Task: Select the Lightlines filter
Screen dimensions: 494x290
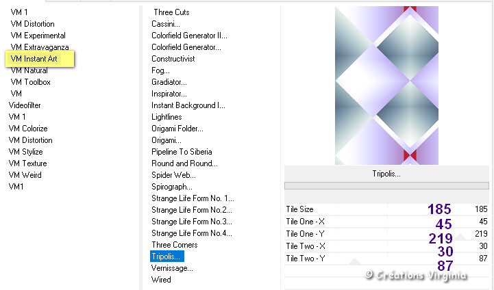Action: click(x=166, y=117)
